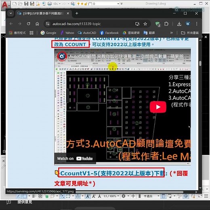Open the Extensions puzzle icon
The width and height of the screenshot is (210, 210).
click(166, 24)
